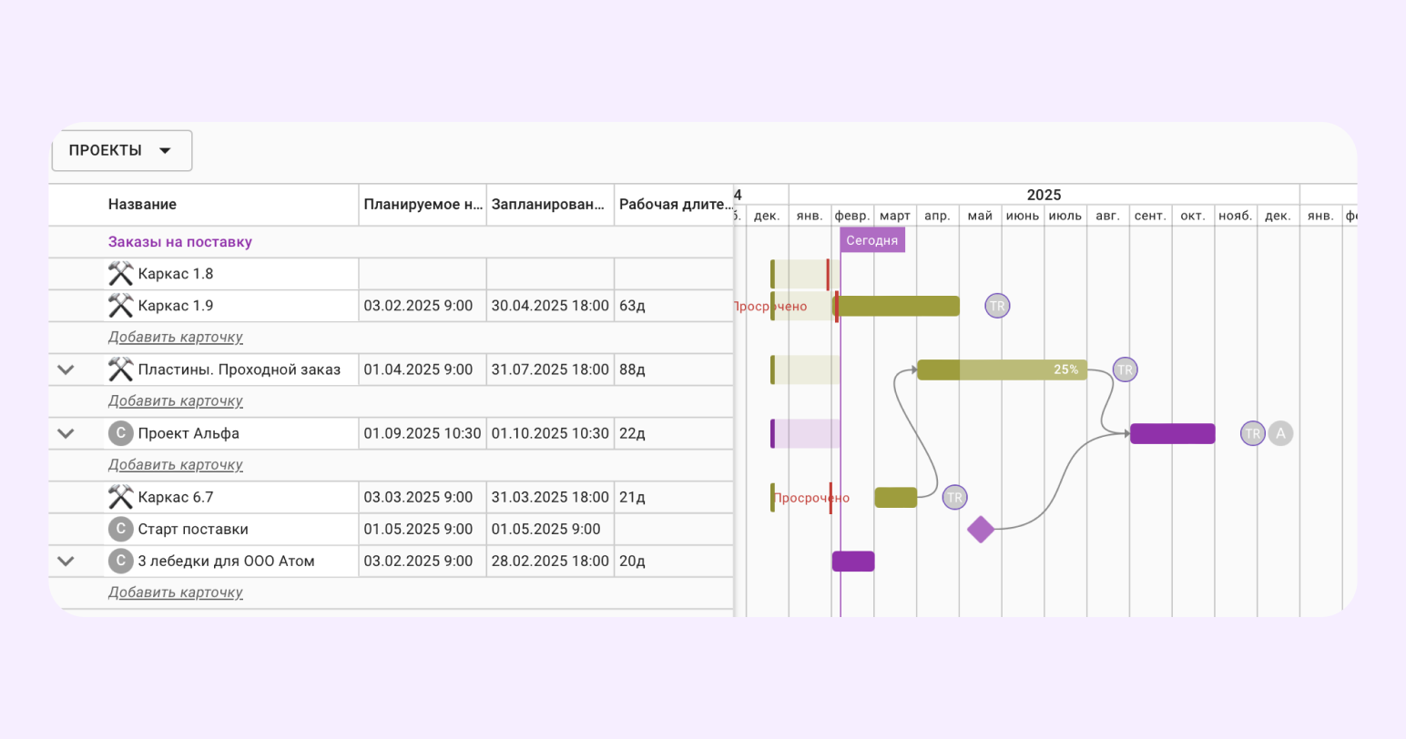
Task: Click the Название column header
Action: point(142,205)
